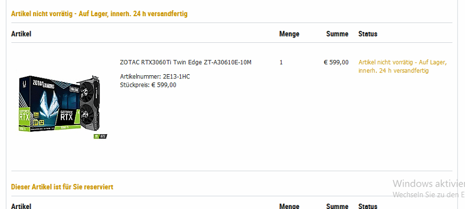Click the small RTX badge below the graphics card

tap(100, 136)
